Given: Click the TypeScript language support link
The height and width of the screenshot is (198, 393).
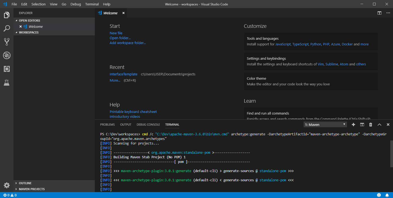Looking at the screenshot, I should click(300, 44).
